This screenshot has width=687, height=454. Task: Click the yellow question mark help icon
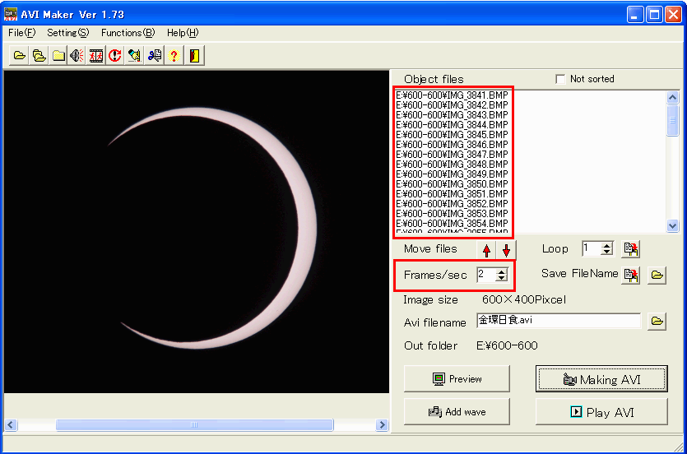click(x=174, y=56)
